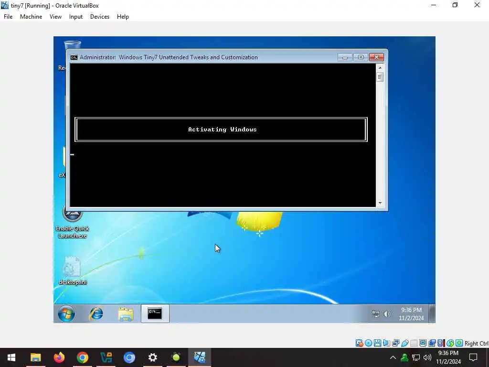The width and height of the screenshot is (489, 367).
Task: Select the command prompt guest taskbar button
Action: [x=155, y=313]
